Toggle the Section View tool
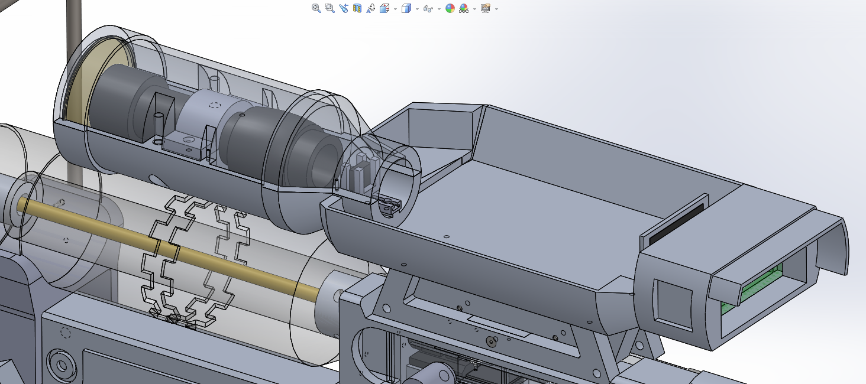 (x=357, y=8)
